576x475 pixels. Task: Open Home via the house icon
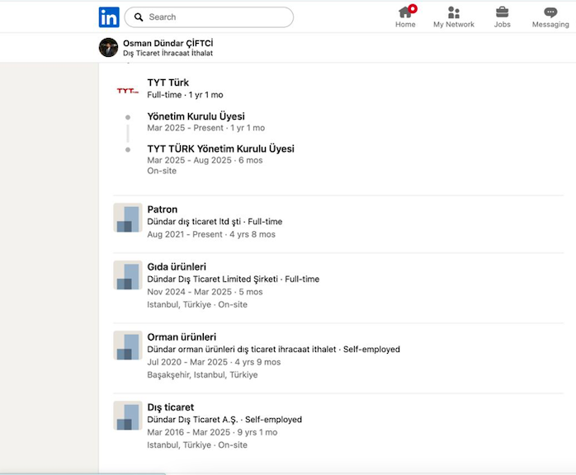pyautogui.click(x=405, y=12)
